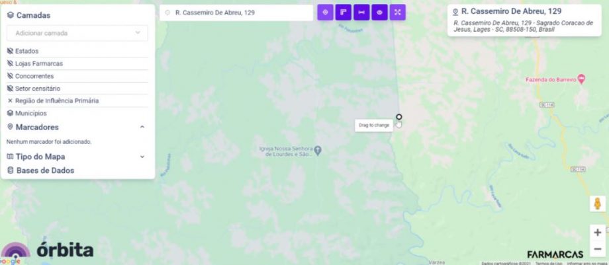Viewport: 609px width, 265px height.
Task: Zoom in with the plus button
Action: [597, 233]
